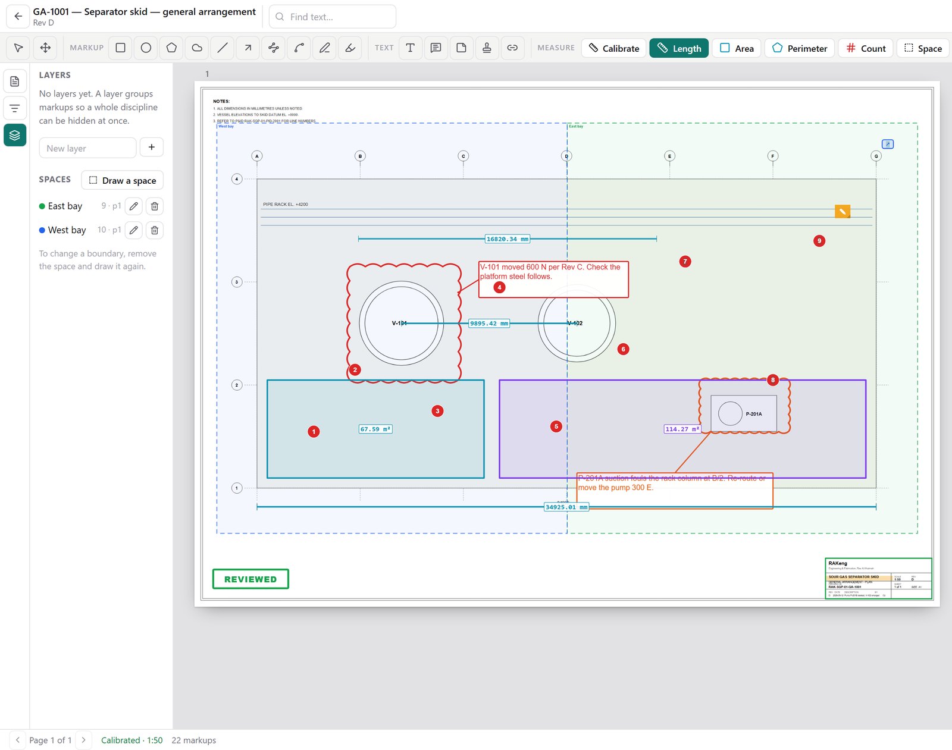Activate the Perimeter measure tool

coord(800,48)
